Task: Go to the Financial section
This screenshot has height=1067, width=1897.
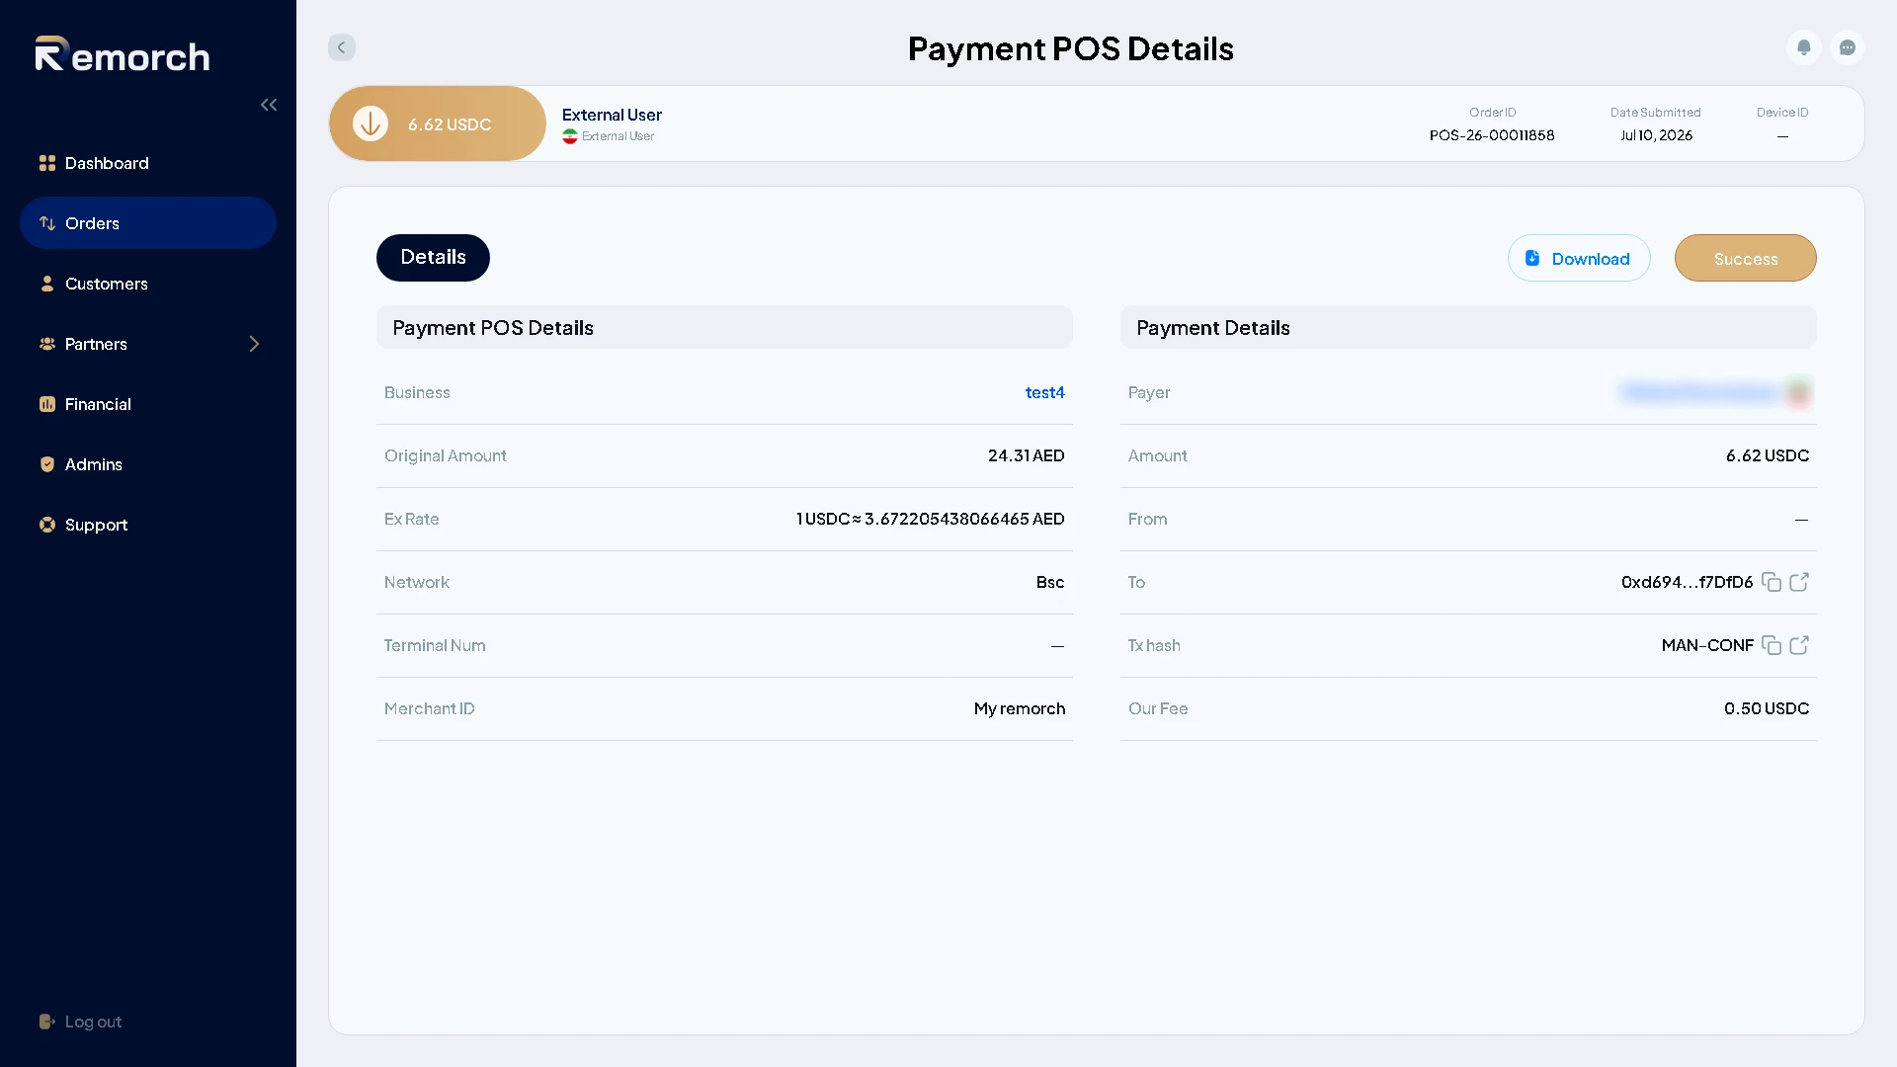Action: click(x=148, y=404)
